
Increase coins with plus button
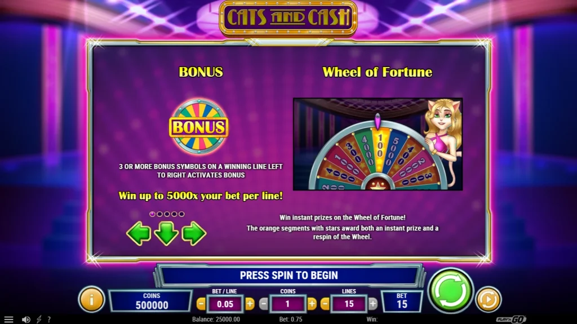pos(312,304)
